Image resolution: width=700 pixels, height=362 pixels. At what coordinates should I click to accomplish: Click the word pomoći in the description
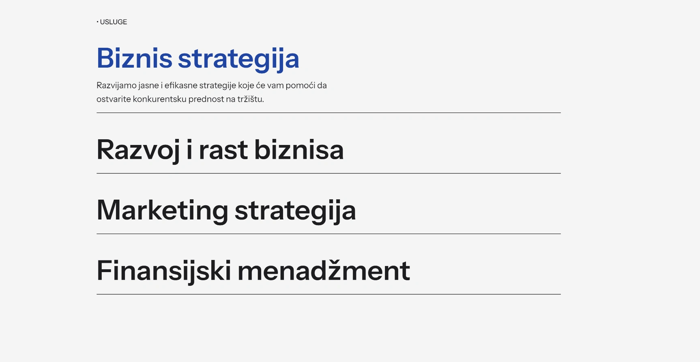(300, 85)
